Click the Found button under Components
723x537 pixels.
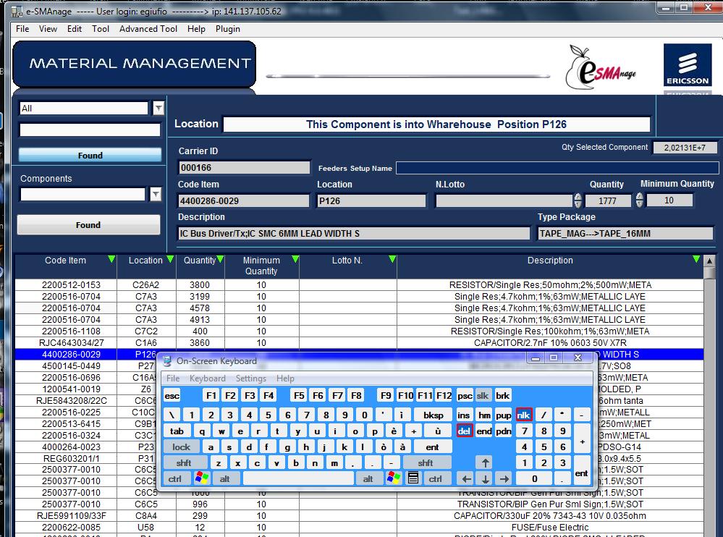pyautogui.click(x=88, y=225)
